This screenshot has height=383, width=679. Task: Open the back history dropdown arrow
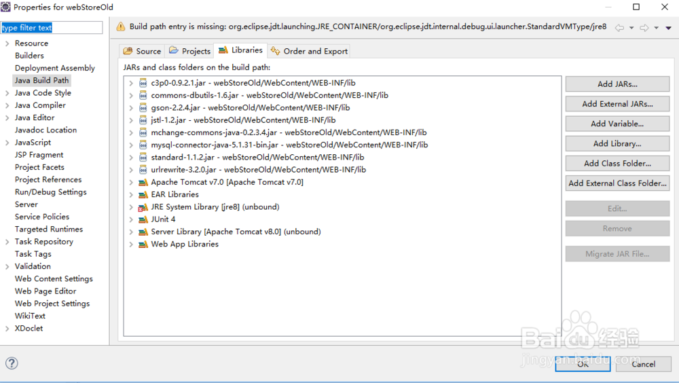click(631, 28)
